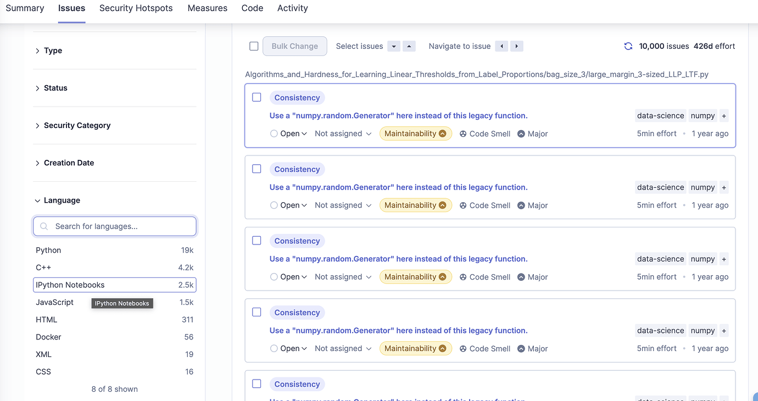Click the Code Smell icon on first issue
Image resolution: width=758 pixels, height=401 pixels.
click(x=464, y=133)
